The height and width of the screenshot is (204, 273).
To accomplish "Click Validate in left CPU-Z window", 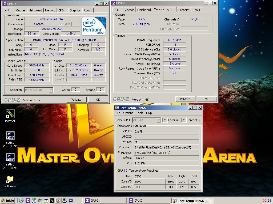I will (76, 100).
